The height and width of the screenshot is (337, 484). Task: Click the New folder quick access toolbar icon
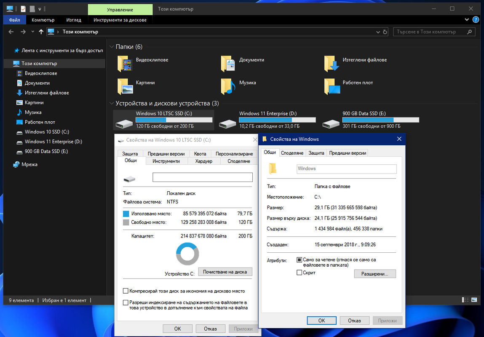32,9
